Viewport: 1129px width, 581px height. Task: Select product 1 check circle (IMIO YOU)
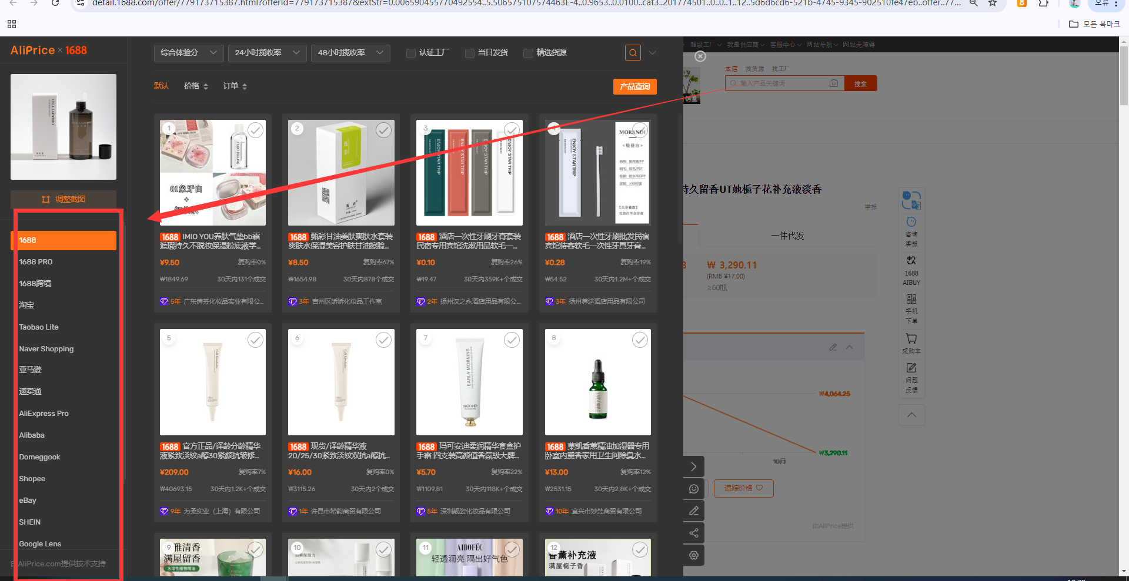pos(255,130)
